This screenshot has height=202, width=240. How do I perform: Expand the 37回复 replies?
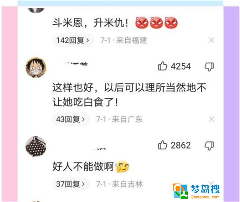[71, 184]
